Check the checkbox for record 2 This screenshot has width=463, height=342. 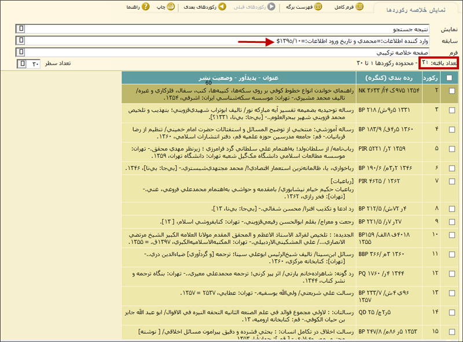click(x=450, y=91)
